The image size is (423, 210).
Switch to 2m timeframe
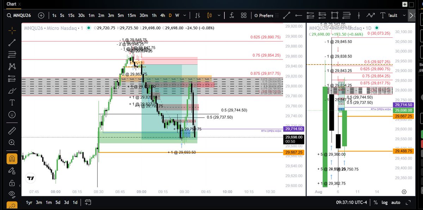pos(101,16)
